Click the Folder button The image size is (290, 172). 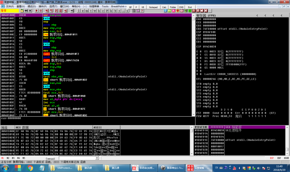(x=173, y=7)
